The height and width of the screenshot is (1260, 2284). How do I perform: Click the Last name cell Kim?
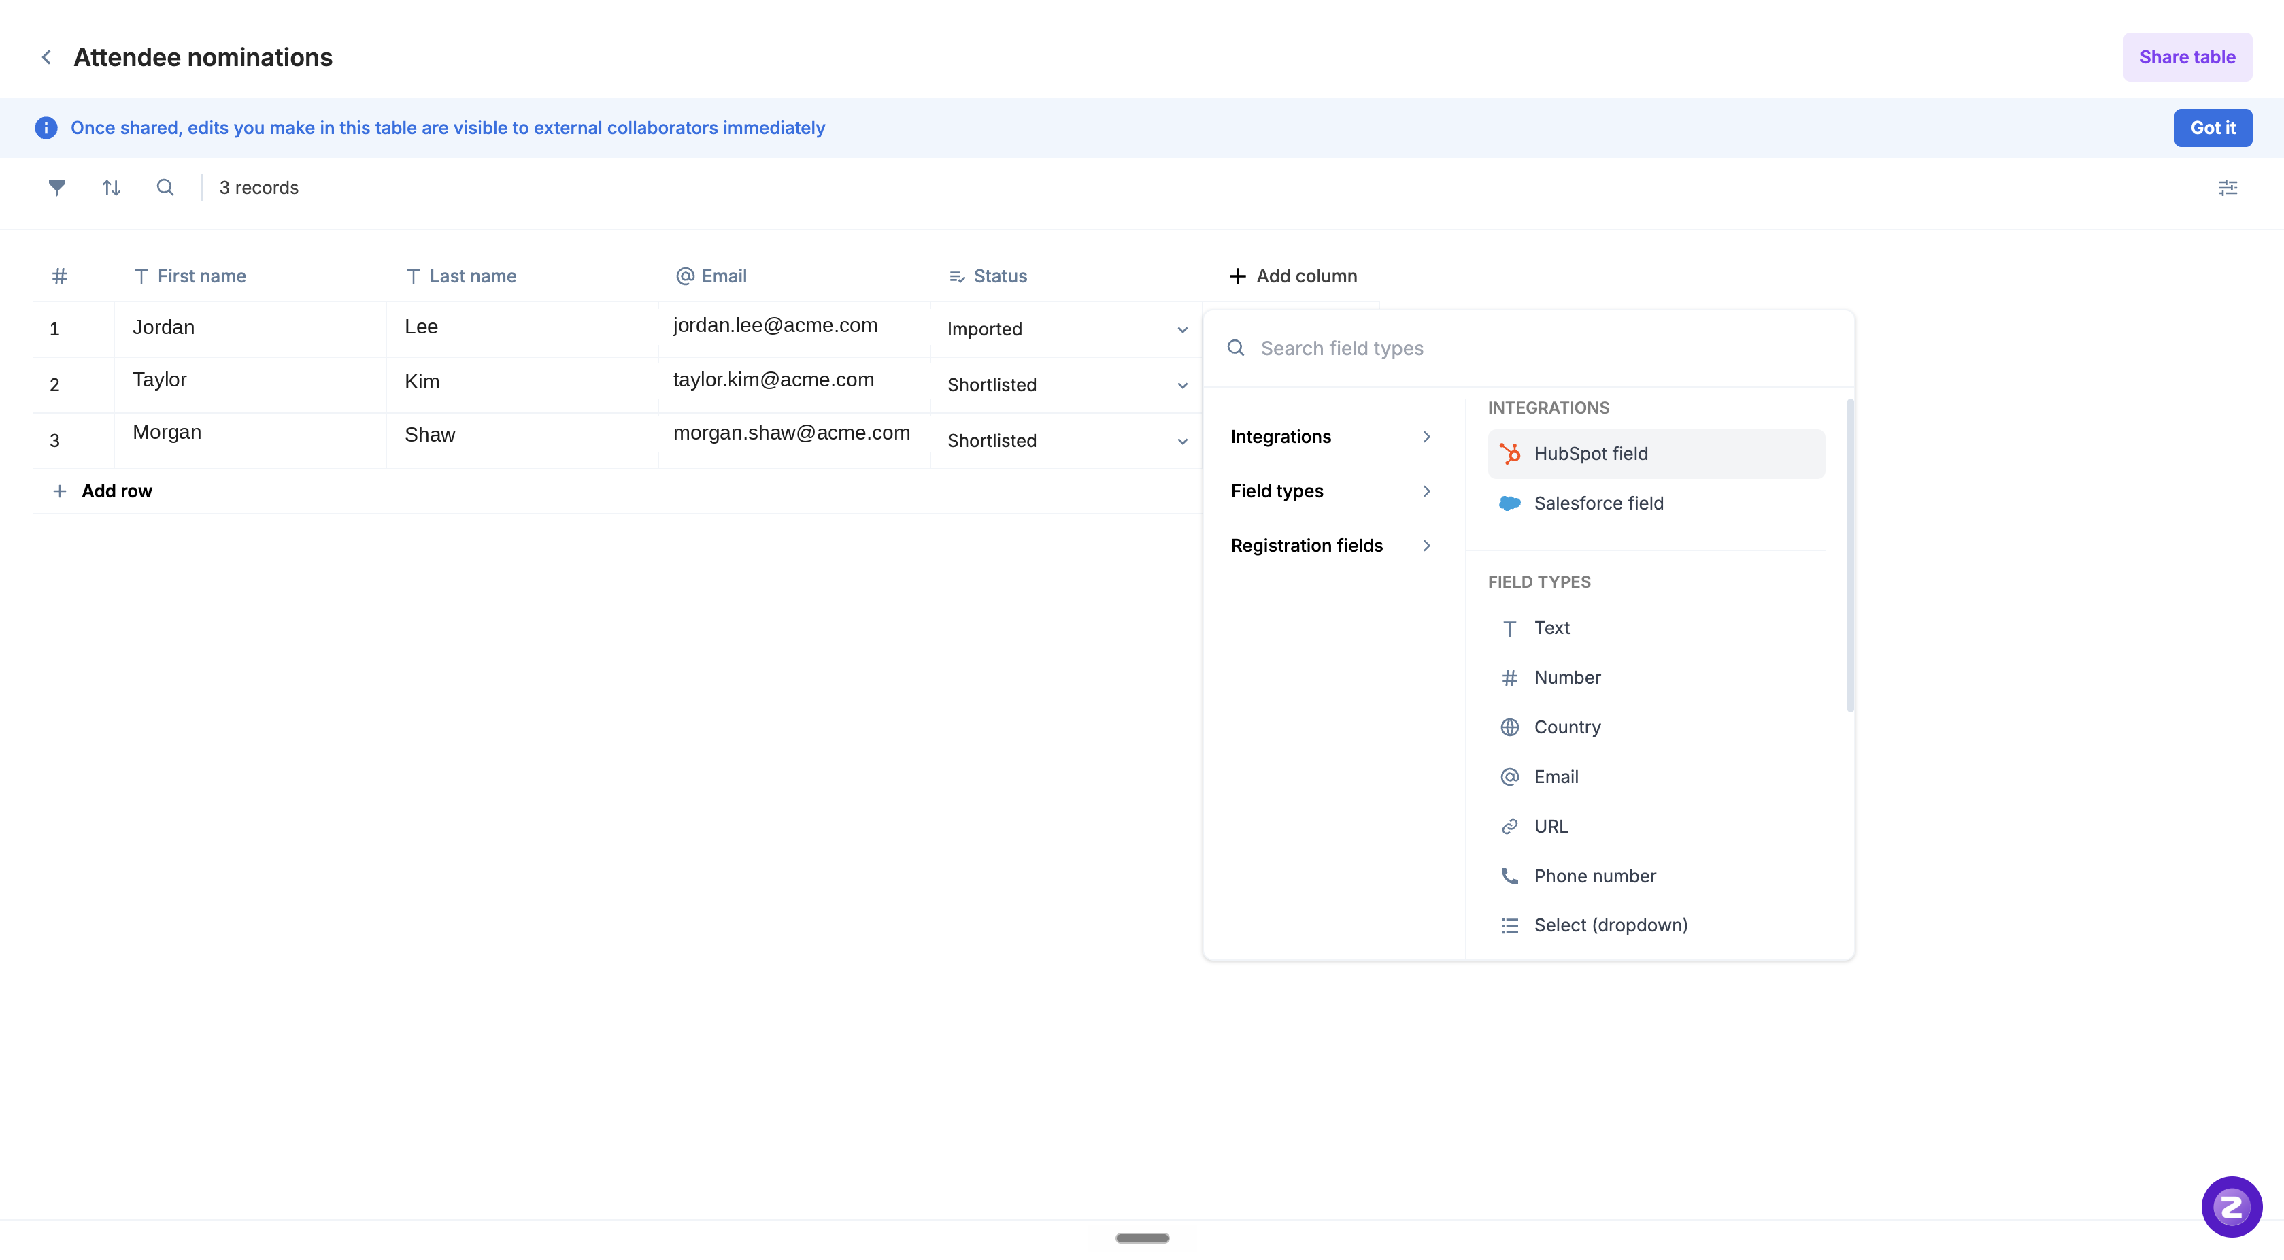pos(523,385)
